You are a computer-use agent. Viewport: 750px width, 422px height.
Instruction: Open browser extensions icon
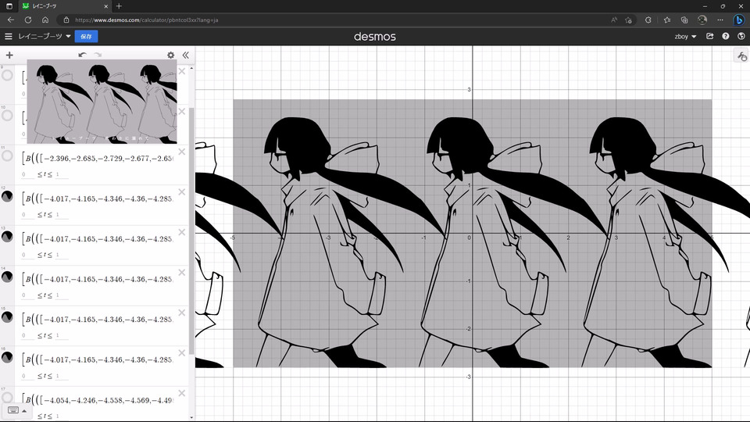click(648, 20)
